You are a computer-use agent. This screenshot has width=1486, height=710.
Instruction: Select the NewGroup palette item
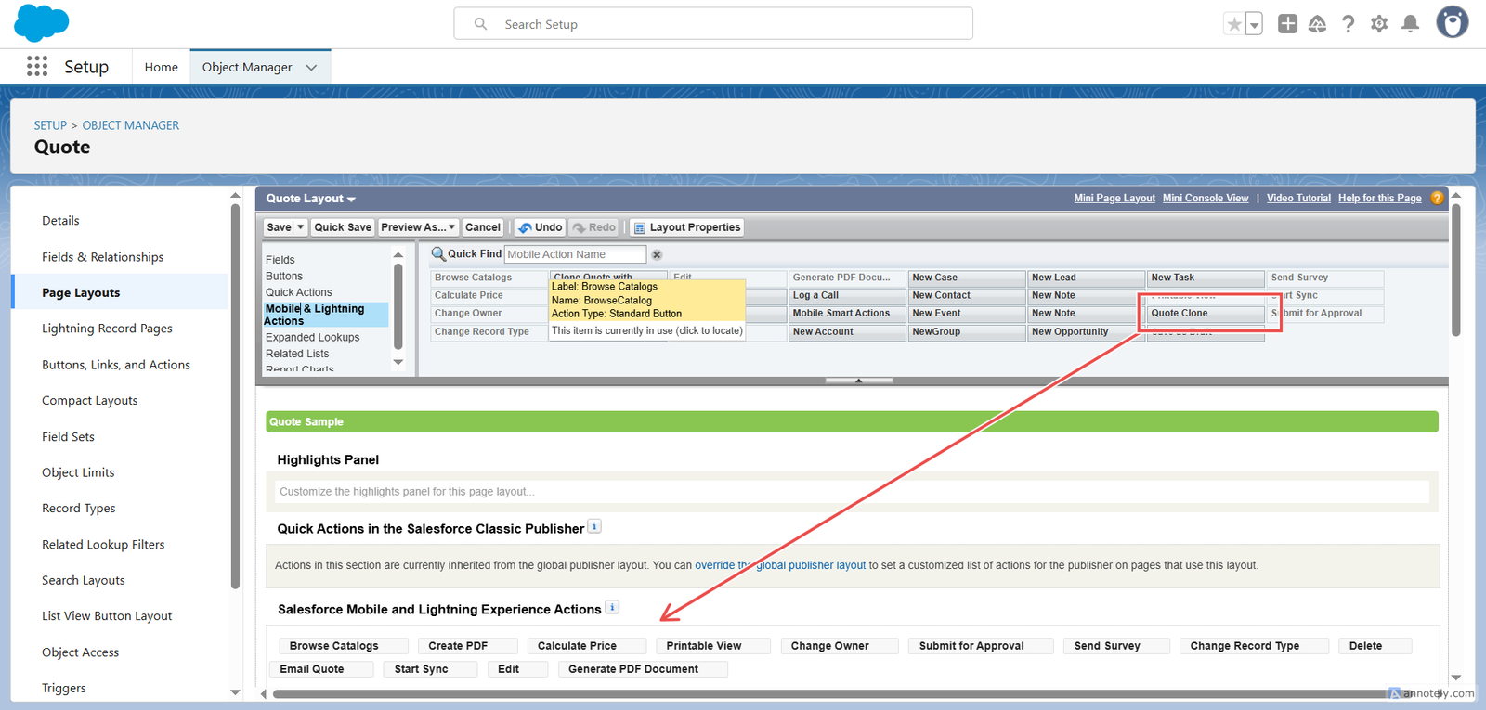tap(967, 332)
